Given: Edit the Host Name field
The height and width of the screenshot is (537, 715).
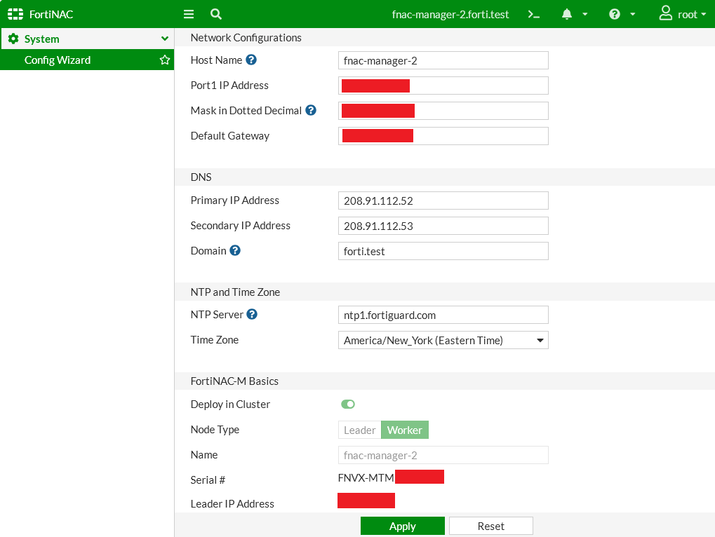Looking at the screenshot, I should [443, 60].
